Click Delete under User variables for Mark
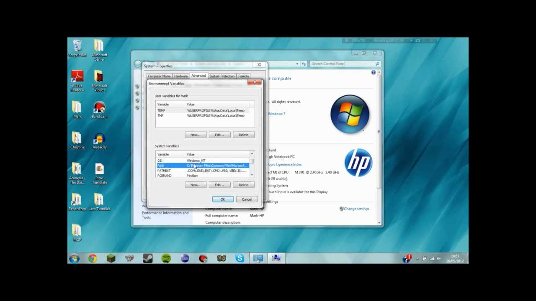Screen dimensions: 536x301 (x=243, y=135)
